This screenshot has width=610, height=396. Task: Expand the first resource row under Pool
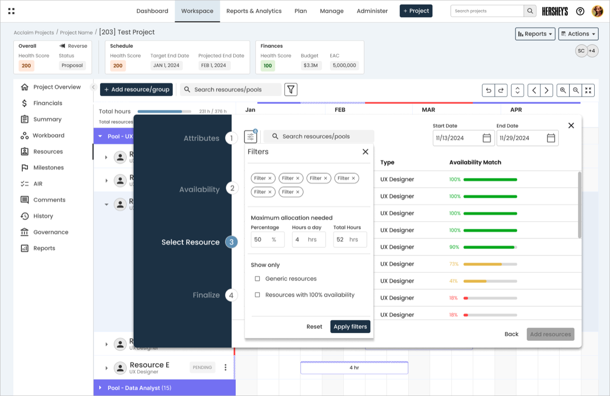106,157
